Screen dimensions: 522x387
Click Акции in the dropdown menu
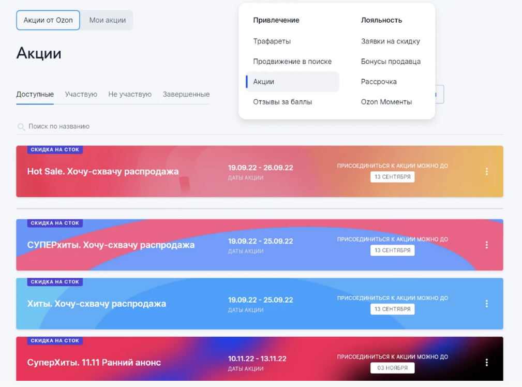264,82
